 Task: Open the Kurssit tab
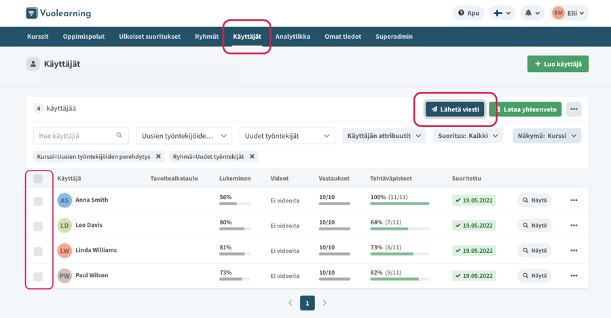pyautogui.click(x=38, y=37)
